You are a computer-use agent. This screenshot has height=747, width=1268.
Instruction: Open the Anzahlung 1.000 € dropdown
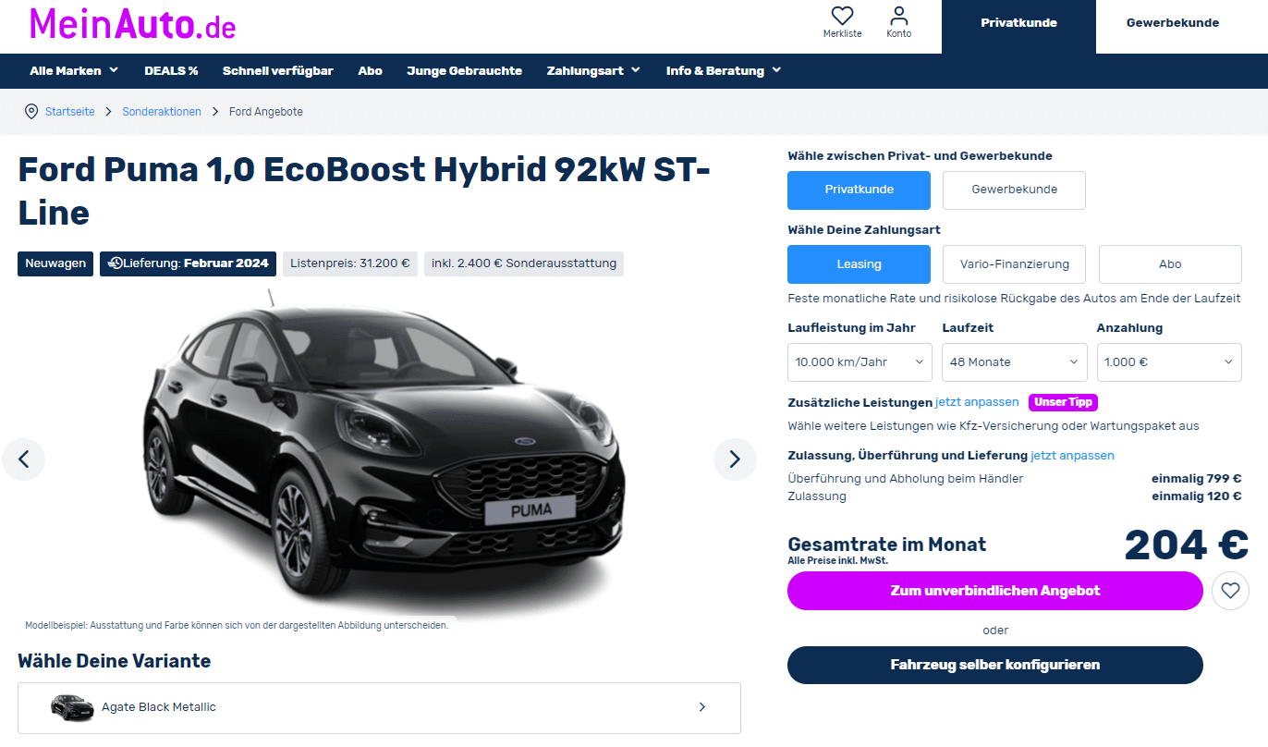(x=1169, y=362)
